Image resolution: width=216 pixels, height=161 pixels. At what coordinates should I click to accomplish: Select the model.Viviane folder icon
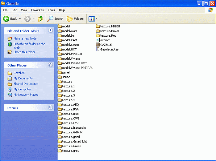click(60, 58)
